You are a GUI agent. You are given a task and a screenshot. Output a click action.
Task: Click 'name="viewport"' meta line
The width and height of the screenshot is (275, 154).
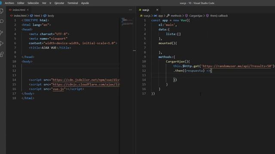click(x=48, y=38)
